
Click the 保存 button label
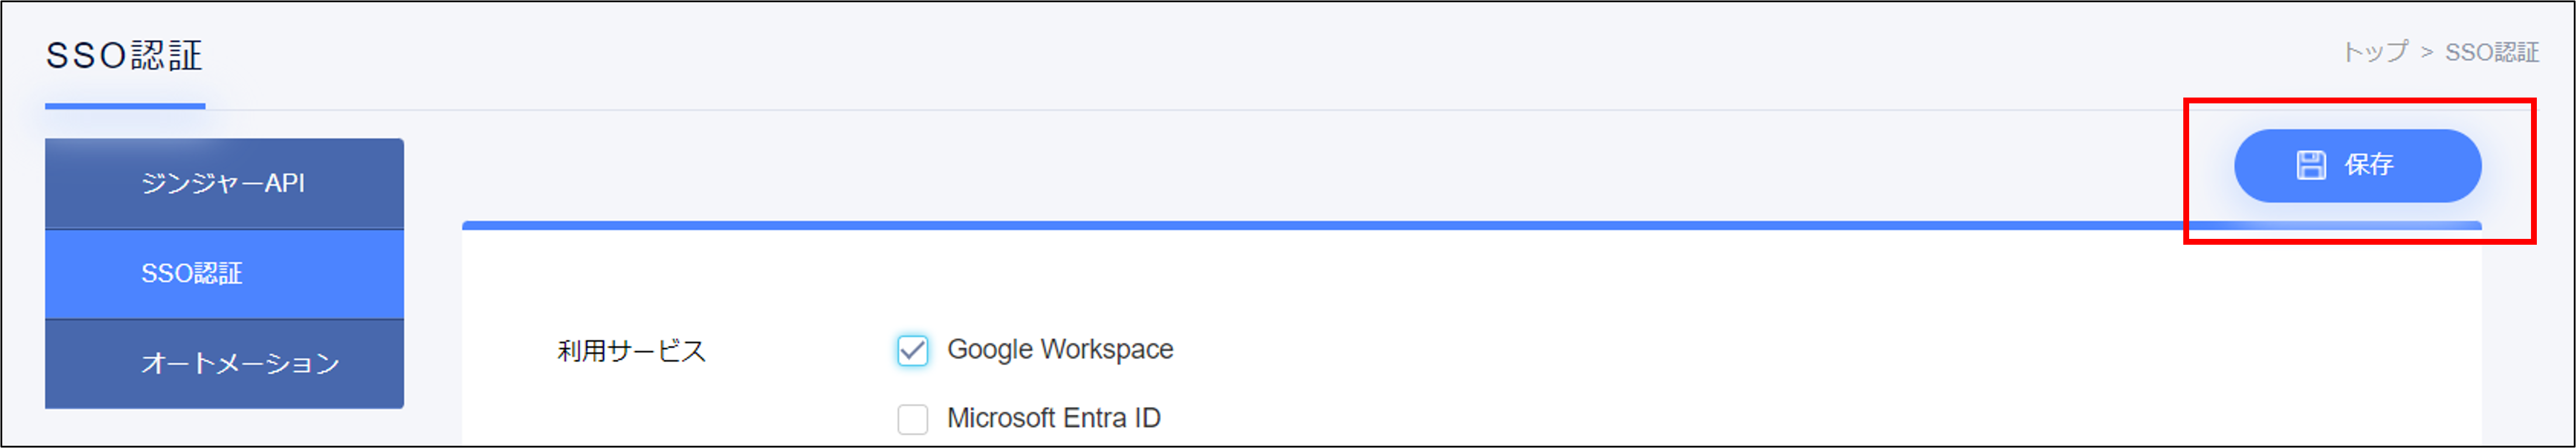coord(2369,165)
